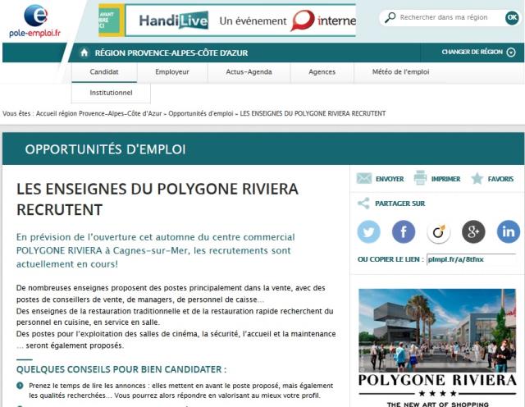Click heading Quelques conseils pour bien candidater

[x=121, y=369]
